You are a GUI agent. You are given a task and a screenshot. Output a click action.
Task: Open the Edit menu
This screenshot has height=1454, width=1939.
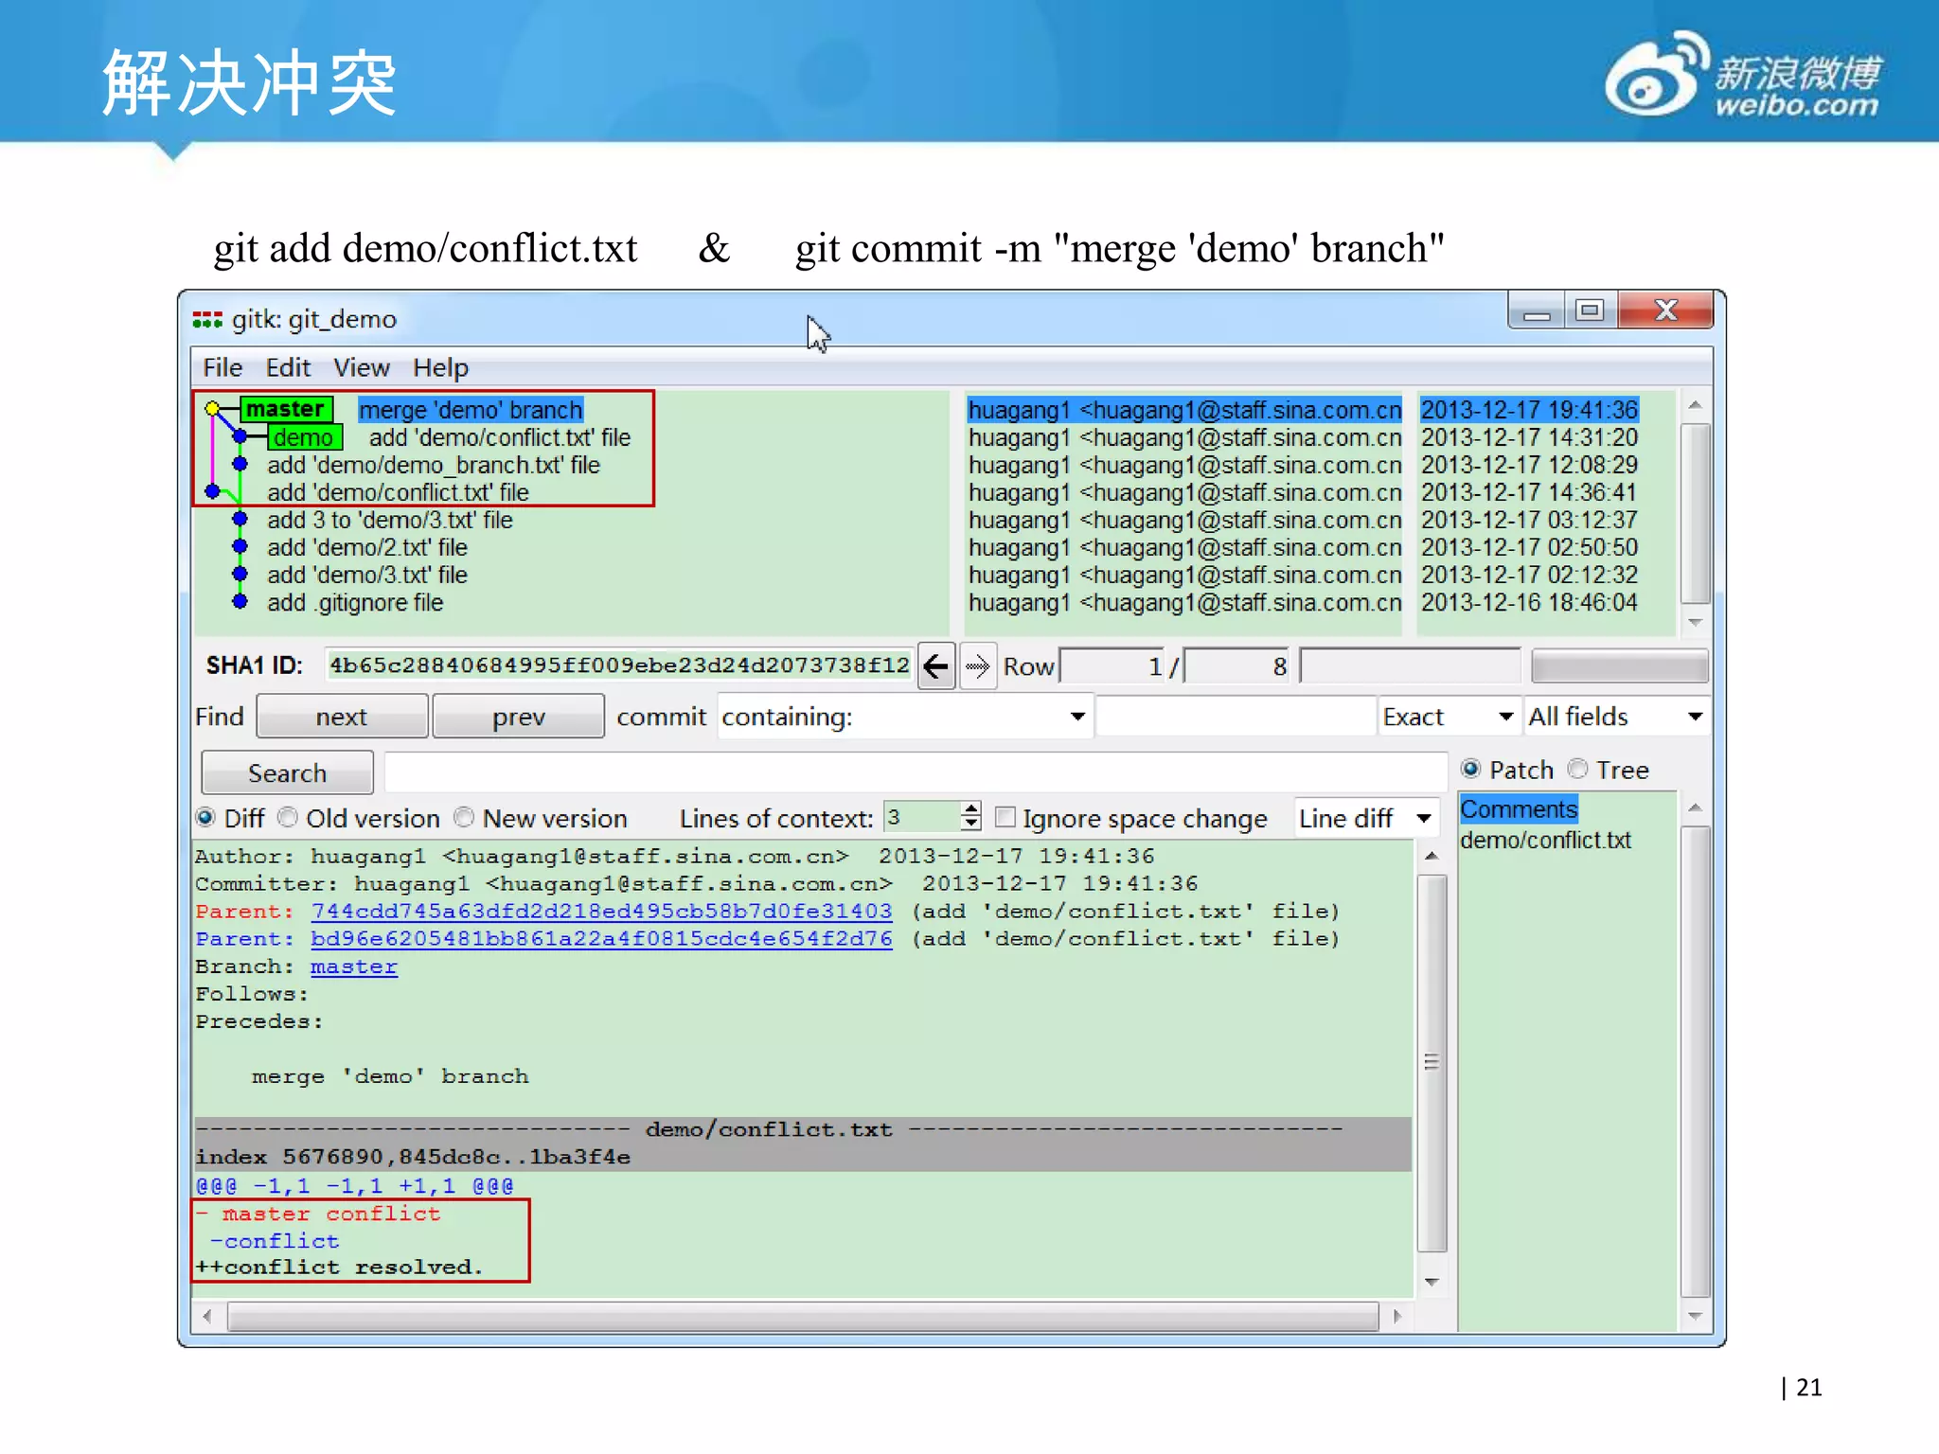click(x=288, y=367)
